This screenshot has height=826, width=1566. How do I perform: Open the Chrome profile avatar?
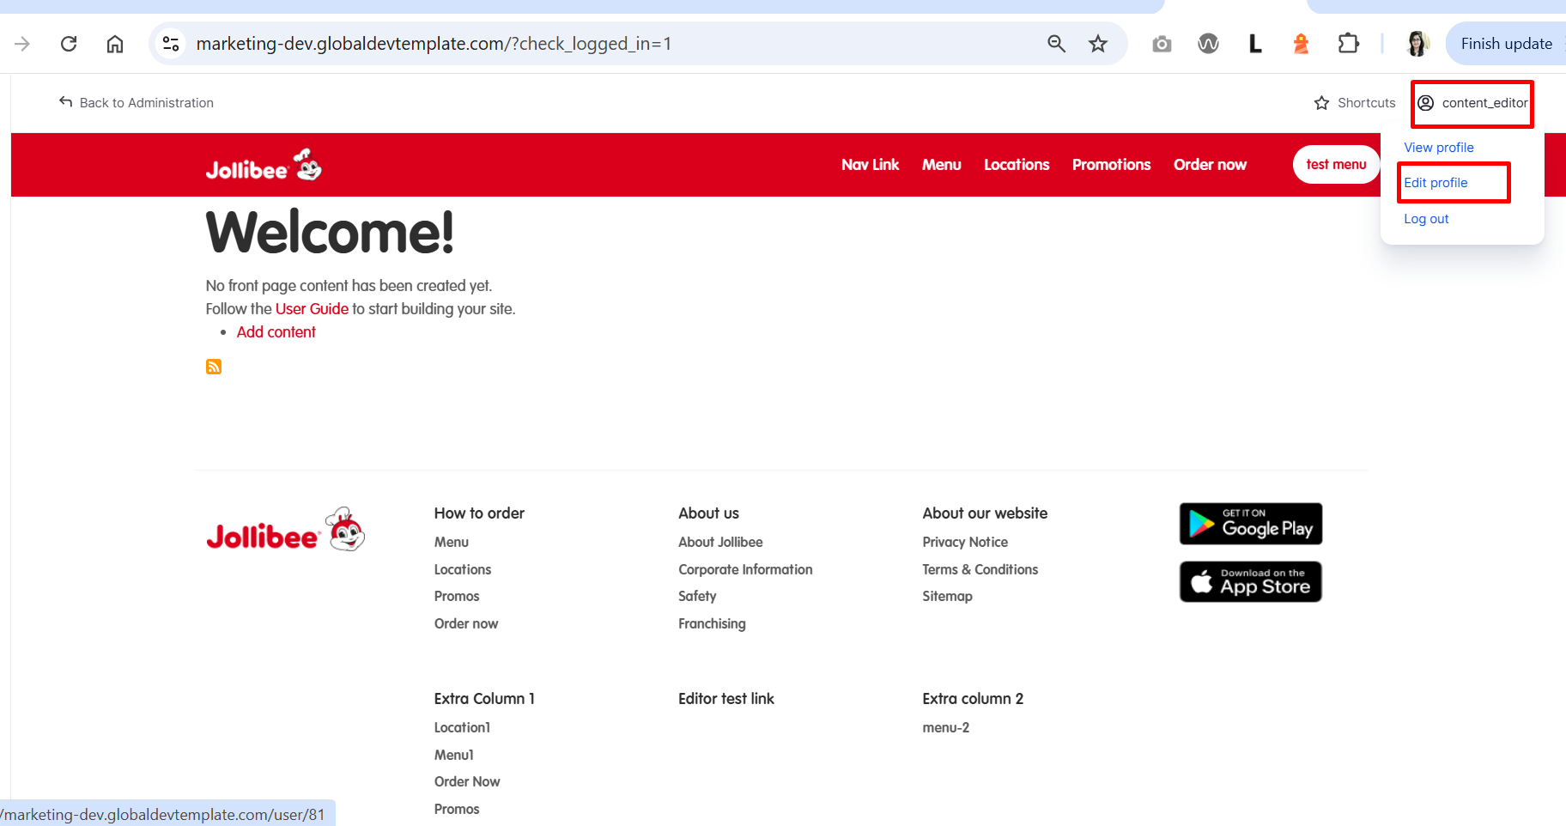click(1418, 44)
